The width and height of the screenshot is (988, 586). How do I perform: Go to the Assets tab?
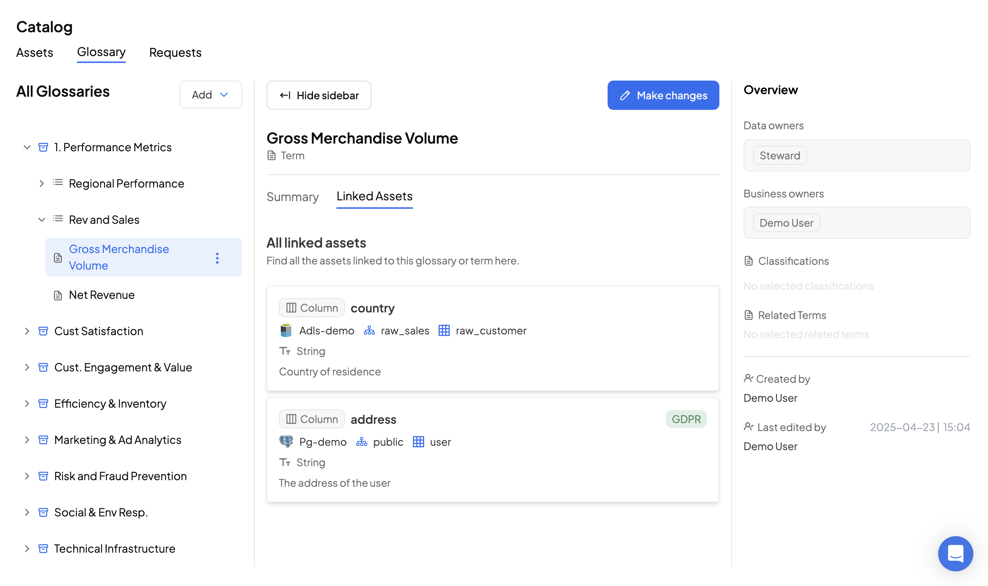(x=34, y=52)
